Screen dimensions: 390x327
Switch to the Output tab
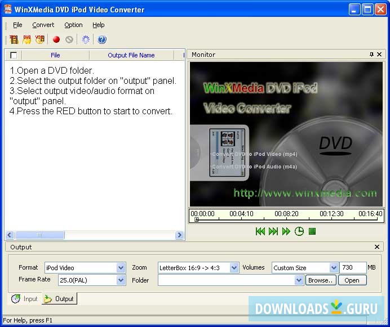(59, 299)
